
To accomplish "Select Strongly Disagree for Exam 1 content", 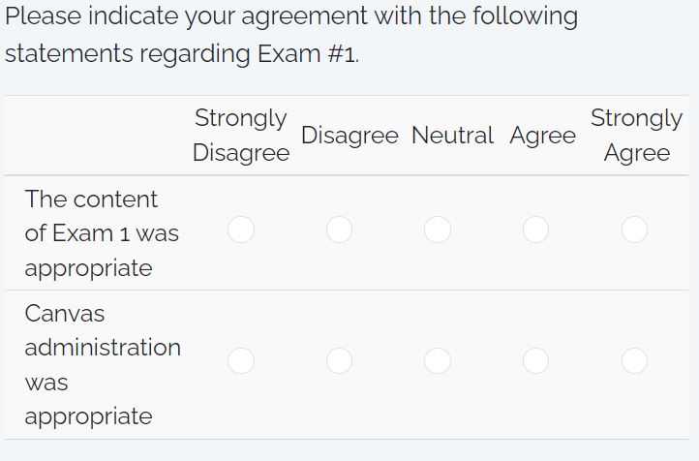I will coord(241,230).
